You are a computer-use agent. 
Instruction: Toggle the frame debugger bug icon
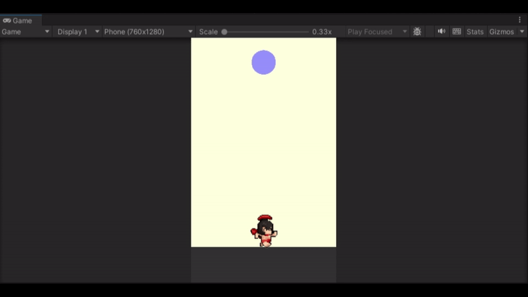coord(417,32)
